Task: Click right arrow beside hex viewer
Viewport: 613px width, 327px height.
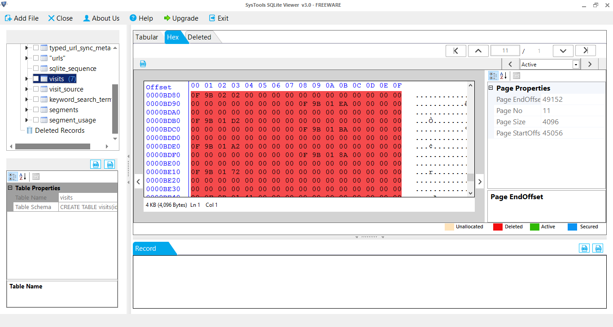Action: click(x=480, y=182)
